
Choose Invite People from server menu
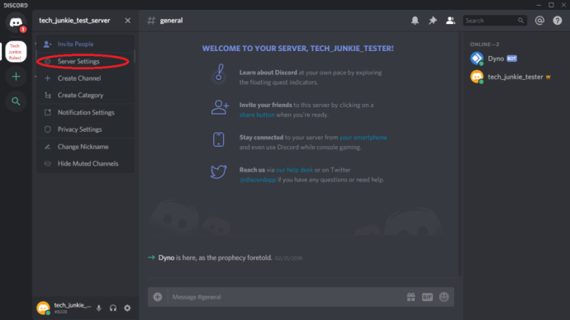[85, 44]
